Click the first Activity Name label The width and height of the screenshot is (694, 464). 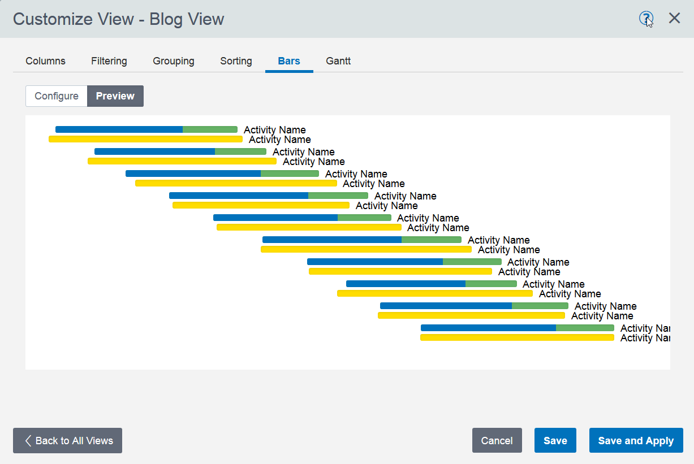click(274, 130)
